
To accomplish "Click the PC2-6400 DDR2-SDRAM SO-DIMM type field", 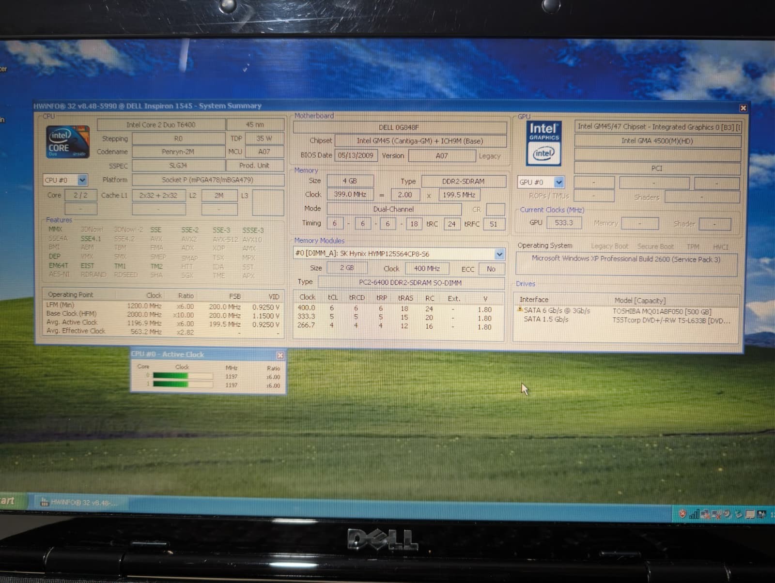I will click(x=411, y=282).
